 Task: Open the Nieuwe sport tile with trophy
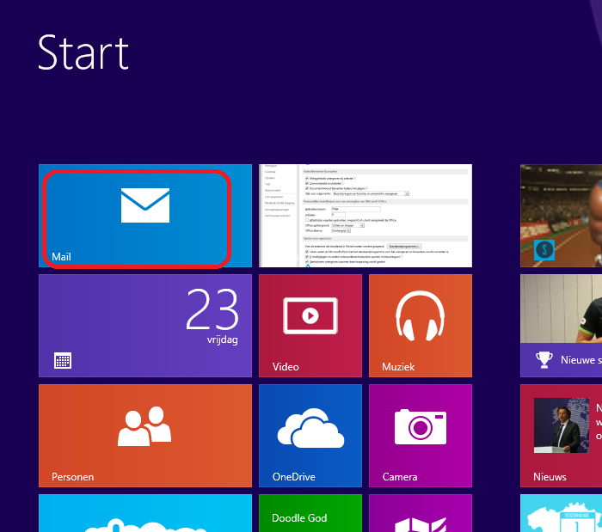click(x=561, y=326)
